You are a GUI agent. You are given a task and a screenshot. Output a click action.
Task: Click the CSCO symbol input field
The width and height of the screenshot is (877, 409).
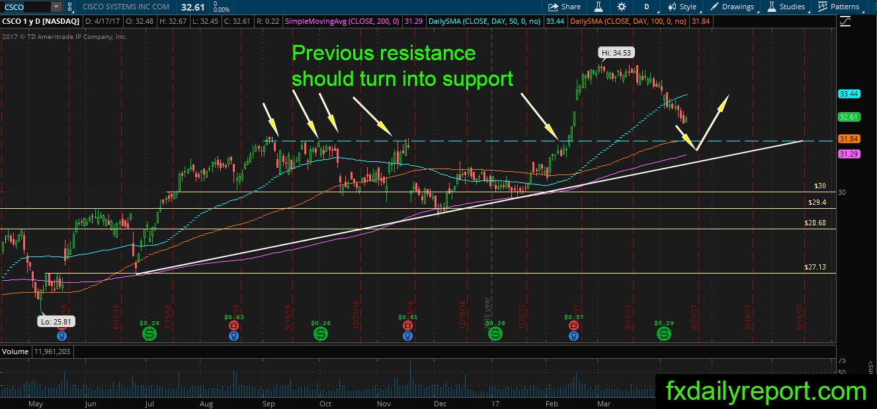(25, 7)
